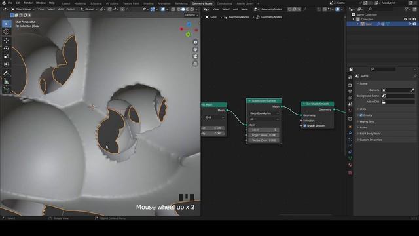Open the Modifiers wrench properties tab

click(350, 133)
